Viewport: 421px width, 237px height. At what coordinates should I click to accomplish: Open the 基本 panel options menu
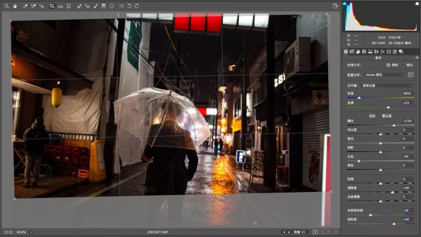pos(417,58)
